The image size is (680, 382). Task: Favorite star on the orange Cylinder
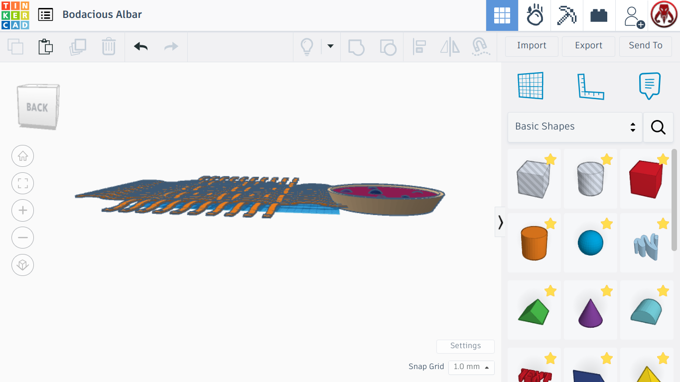[550, 224]
